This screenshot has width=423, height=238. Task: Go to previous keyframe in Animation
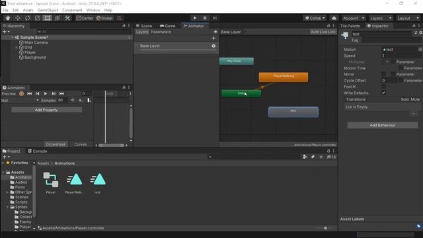tap(38, 94)
